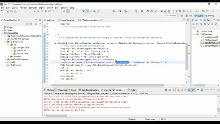This screenshot has height=124, width=220.
Task: Open the Refactor menu
Action: pyautogui.click(x=23, y=8)
